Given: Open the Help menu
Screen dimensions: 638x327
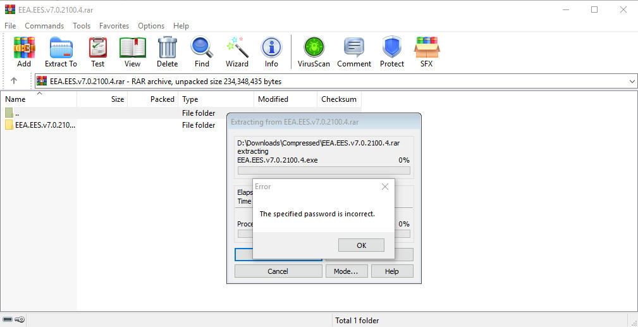Looking at the screenshot, I should (x=181, y=26).
